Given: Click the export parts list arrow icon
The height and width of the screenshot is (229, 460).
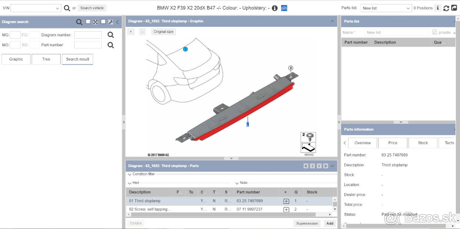Looking at the screenshot, I should coord(454,8).
